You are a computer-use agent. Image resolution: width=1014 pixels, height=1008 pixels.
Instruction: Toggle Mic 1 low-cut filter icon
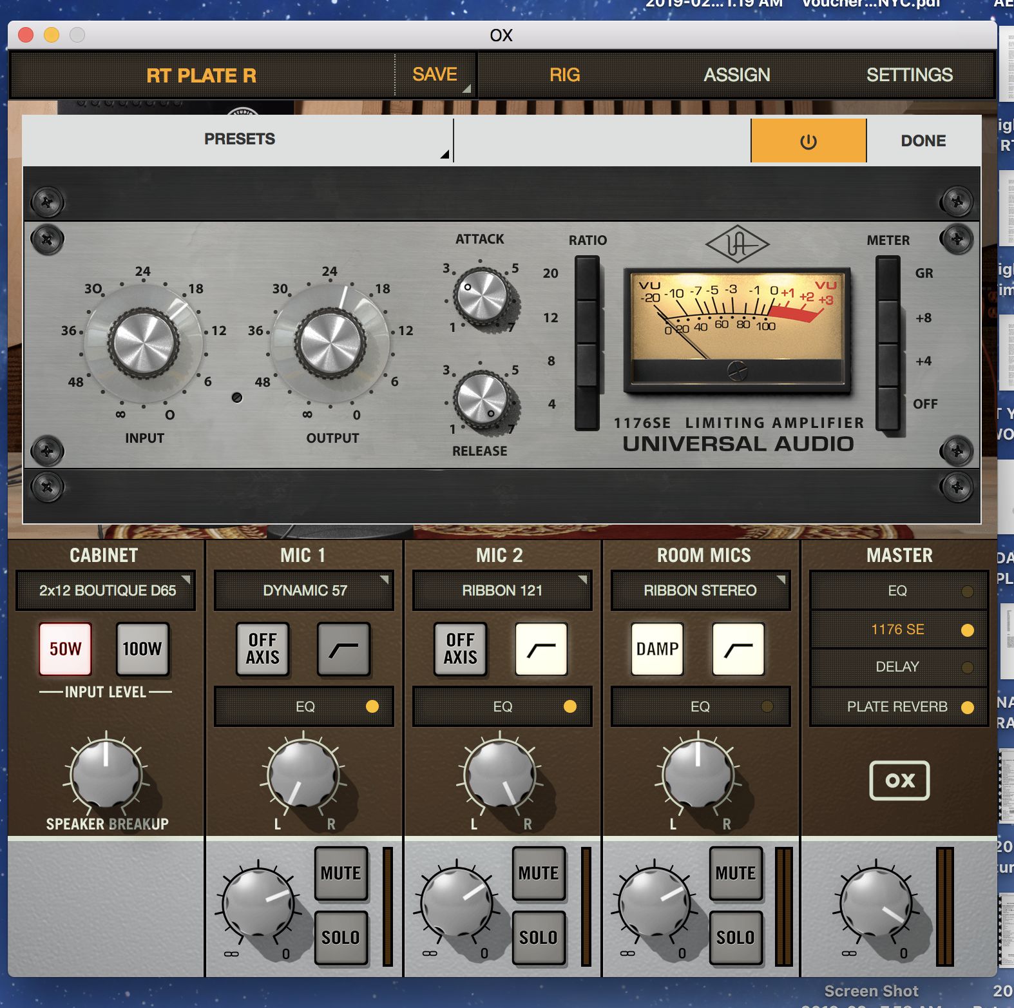[x=343, y=649]
